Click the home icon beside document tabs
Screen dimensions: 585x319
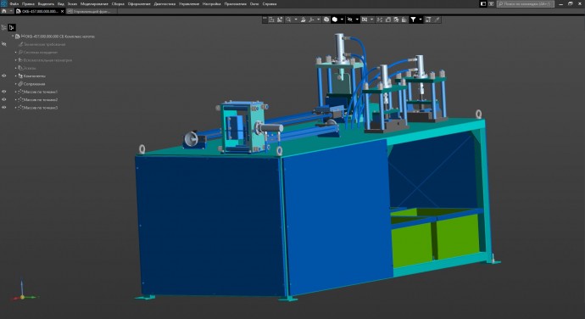4,11
